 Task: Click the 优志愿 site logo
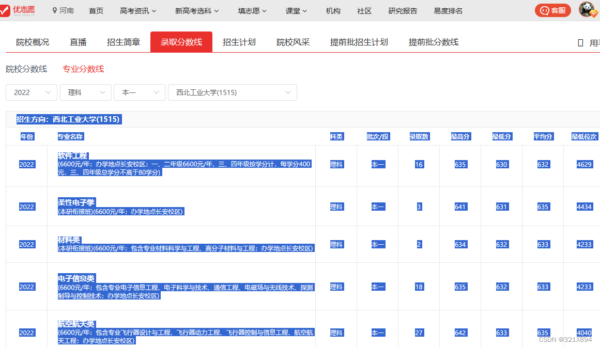(x=18, y=10)
